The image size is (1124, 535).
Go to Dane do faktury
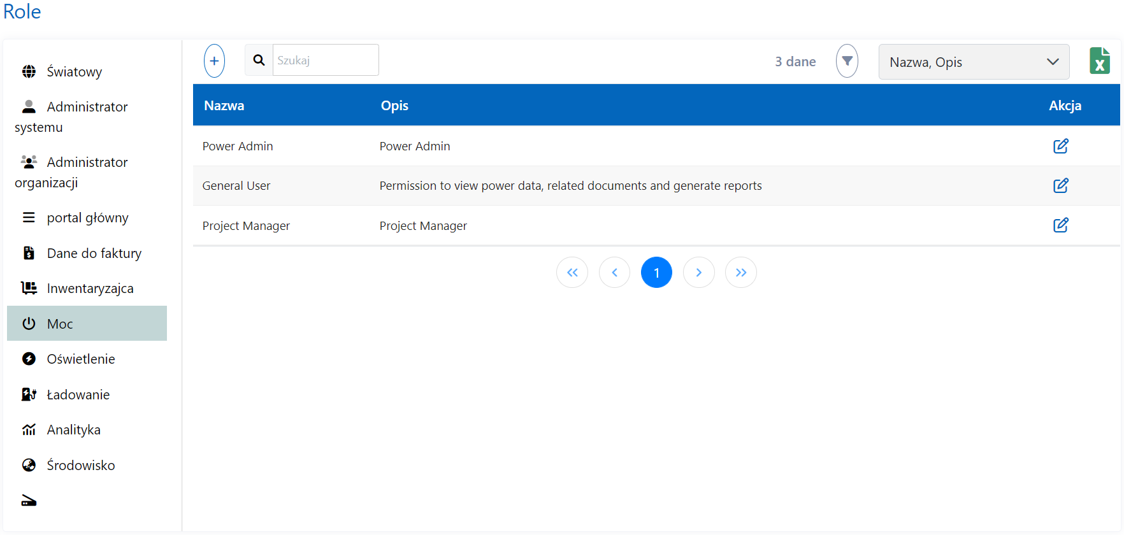point(94,253)
